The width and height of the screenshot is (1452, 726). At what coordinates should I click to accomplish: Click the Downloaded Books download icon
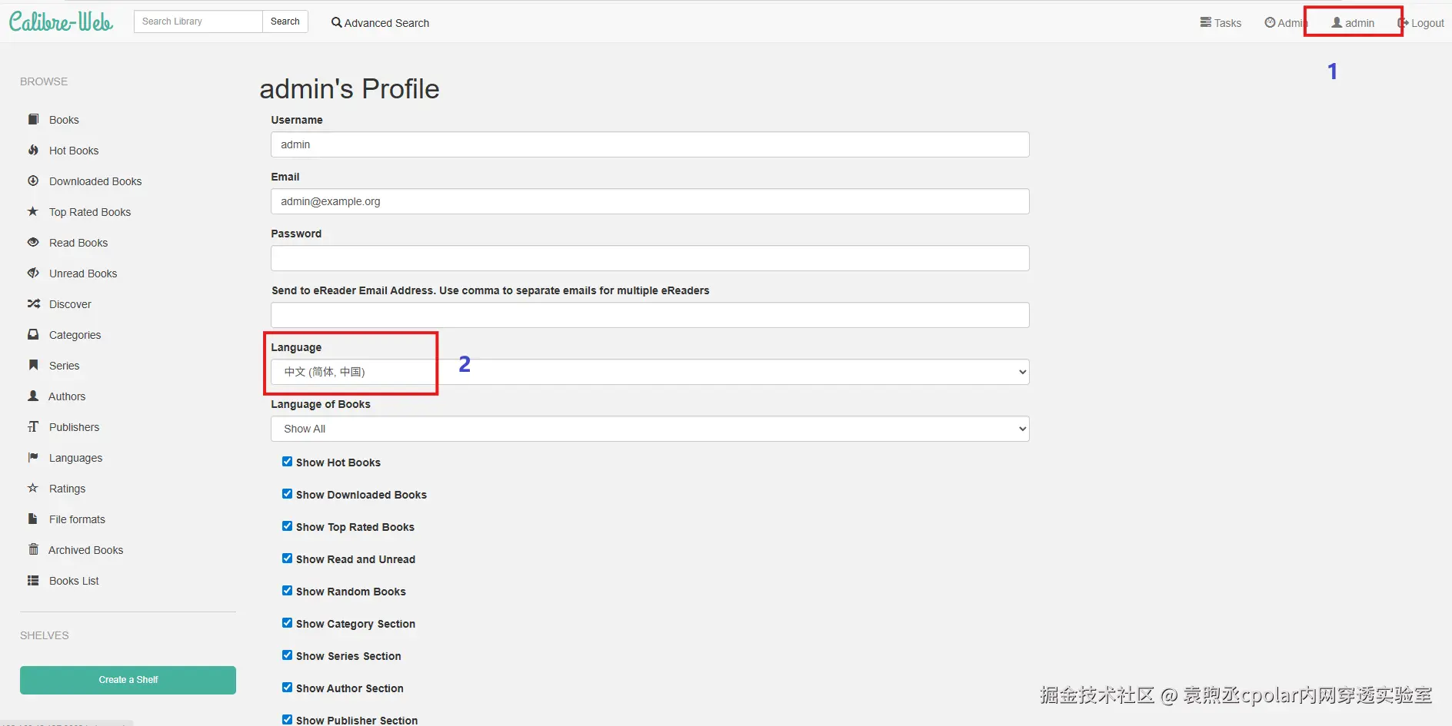pos(33,181)
